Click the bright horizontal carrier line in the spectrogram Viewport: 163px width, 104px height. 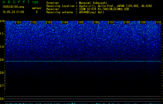[x=83, y=61]
